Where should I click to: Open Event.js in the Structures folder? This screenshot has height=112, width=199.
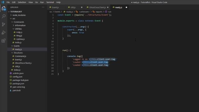click(x=18, y=60)
